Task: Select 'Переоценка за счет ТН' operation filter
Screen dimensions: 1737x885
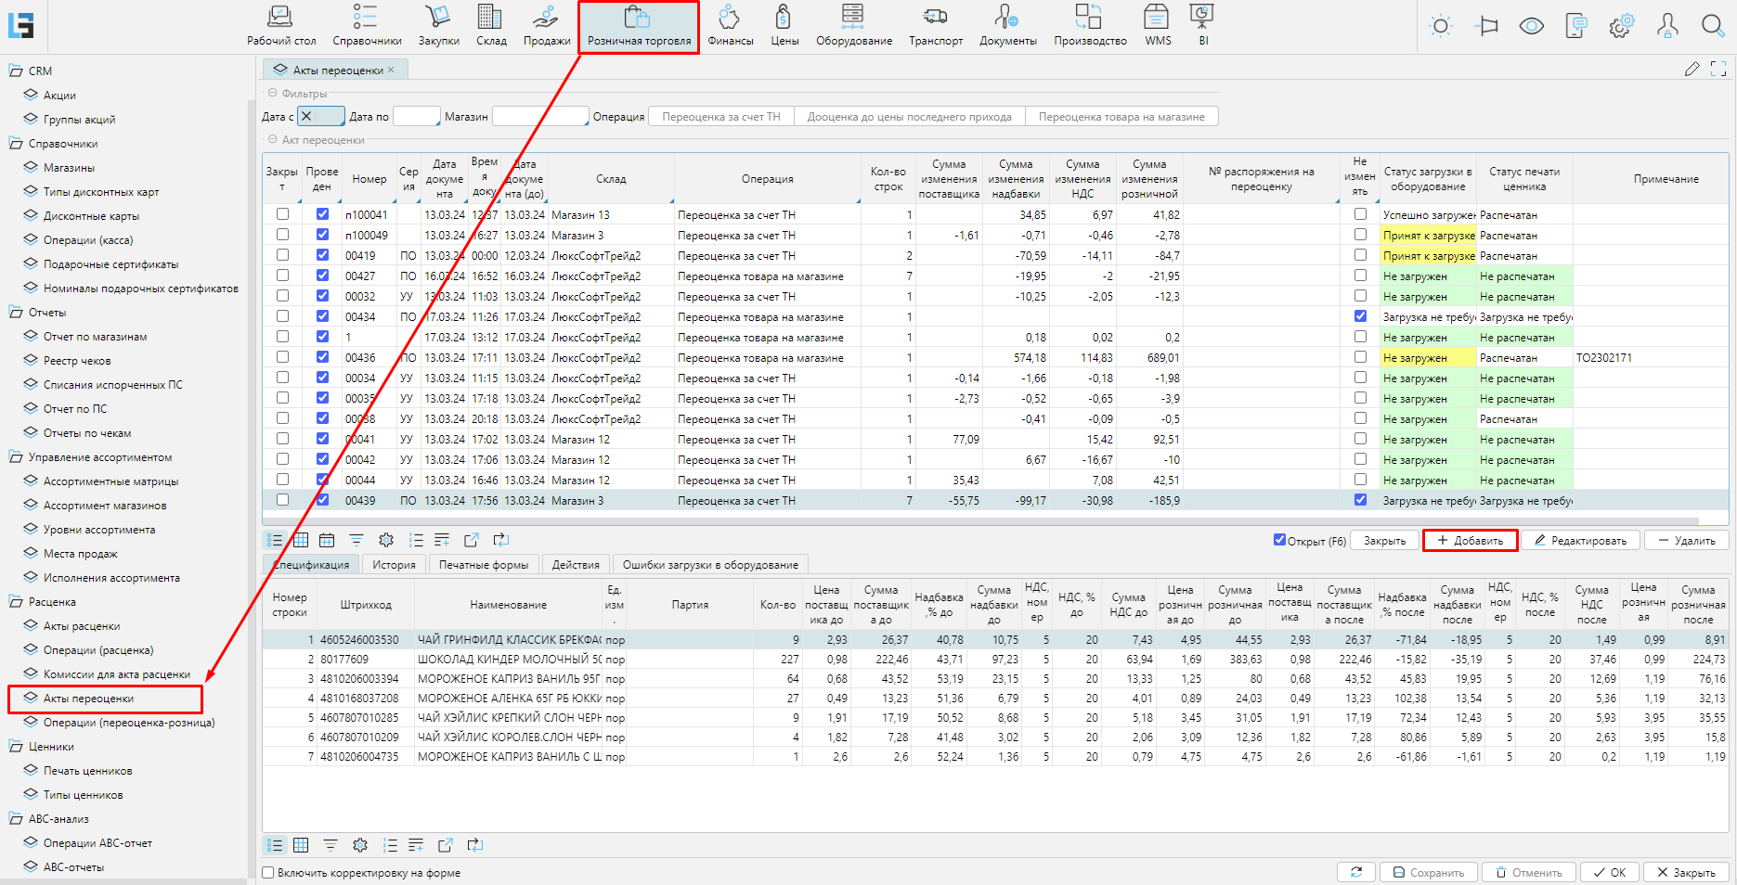Action: pos(720,117)
